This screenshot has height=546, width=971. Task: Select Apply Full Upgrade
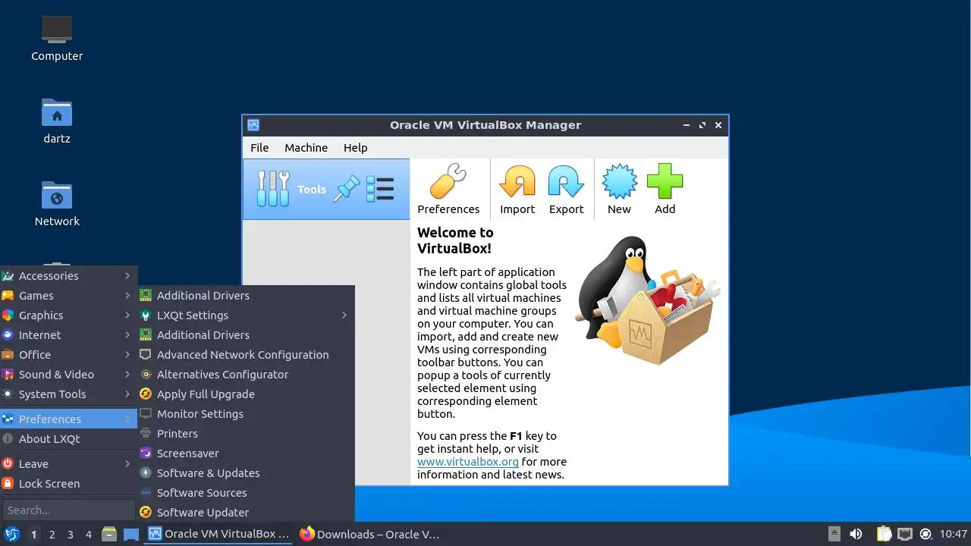click(x=246, y=394)
